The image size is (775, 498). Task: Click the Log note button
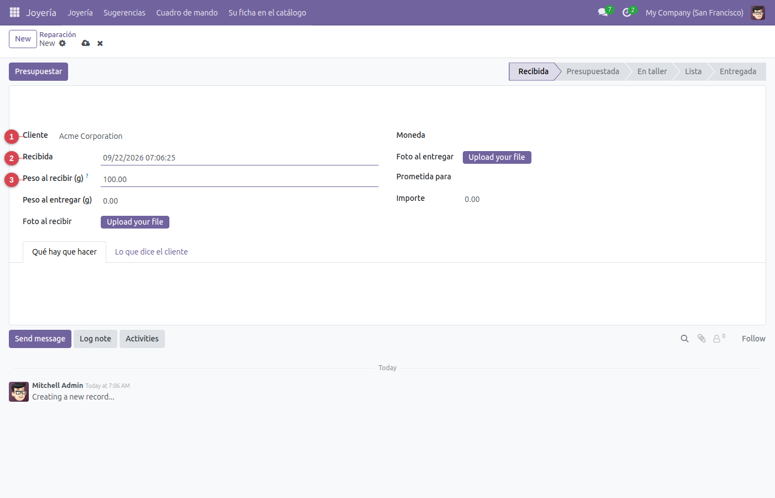coord(95,339)
